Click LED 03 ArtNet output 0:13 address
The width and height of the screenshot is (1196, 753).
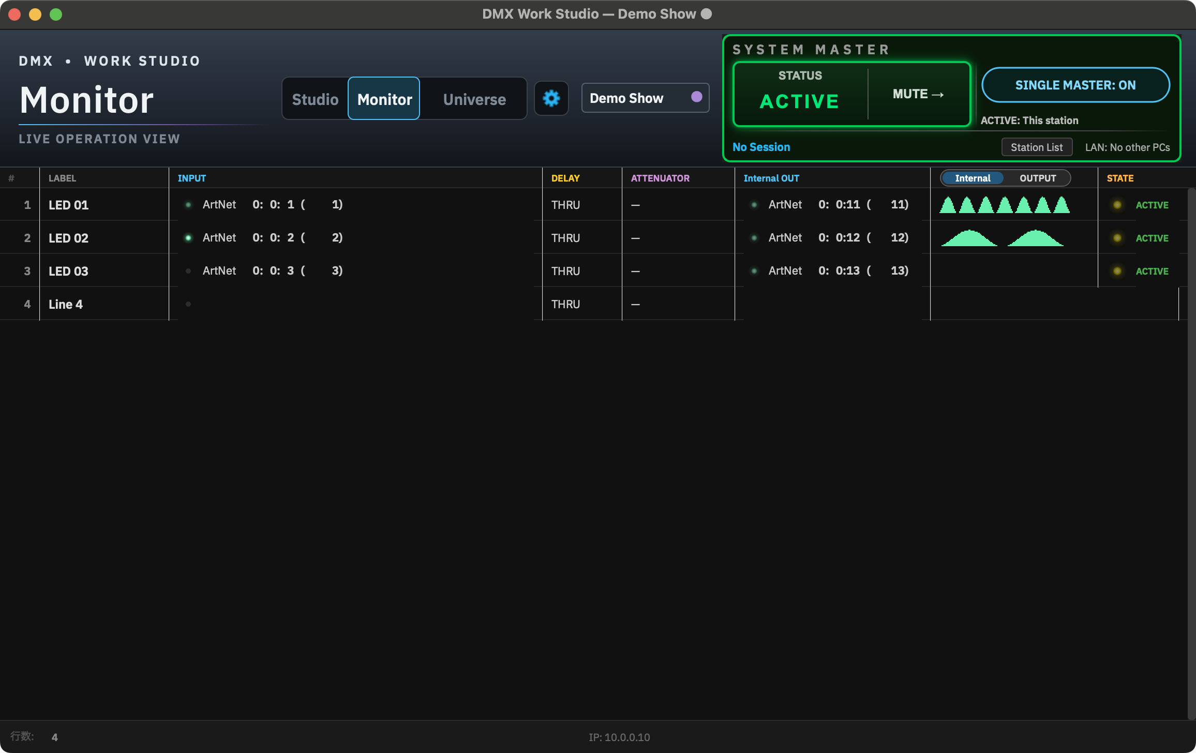tap(839, 271)
